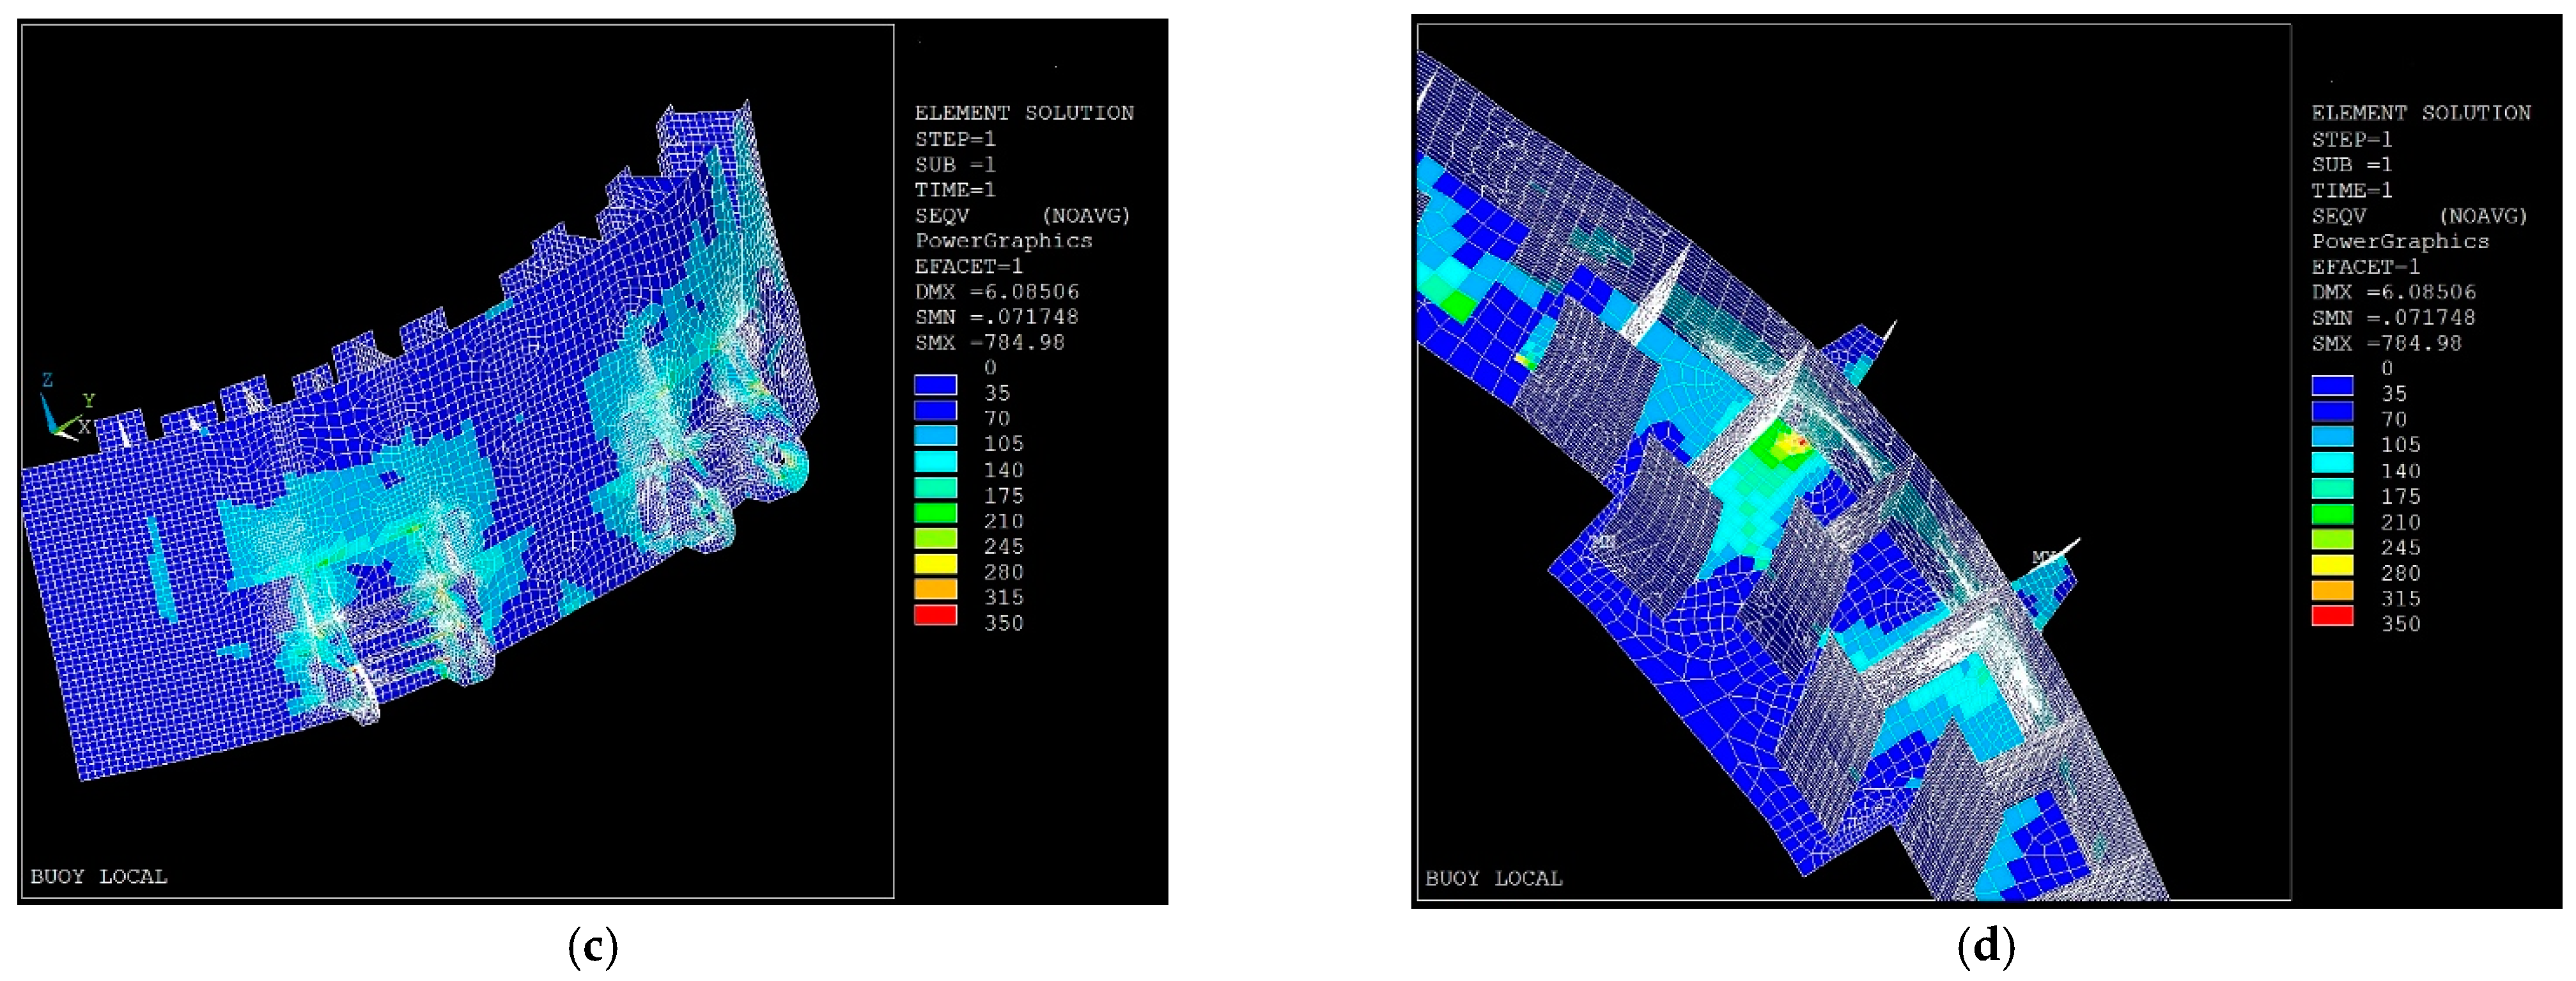Select the bright green legend swatch in panel (d)
2576x981 pixels.
point(2332,514)
